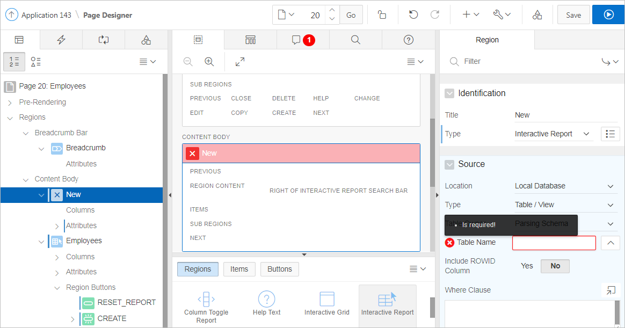Click the page lock icon
The height and width of the screenshot is (328, 625).
point(382,15)
